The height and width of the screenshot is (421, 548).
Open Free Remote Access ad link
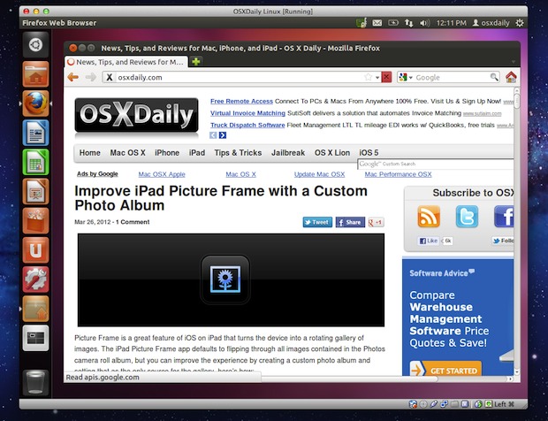pyautogui.click(x=241, y=102)
